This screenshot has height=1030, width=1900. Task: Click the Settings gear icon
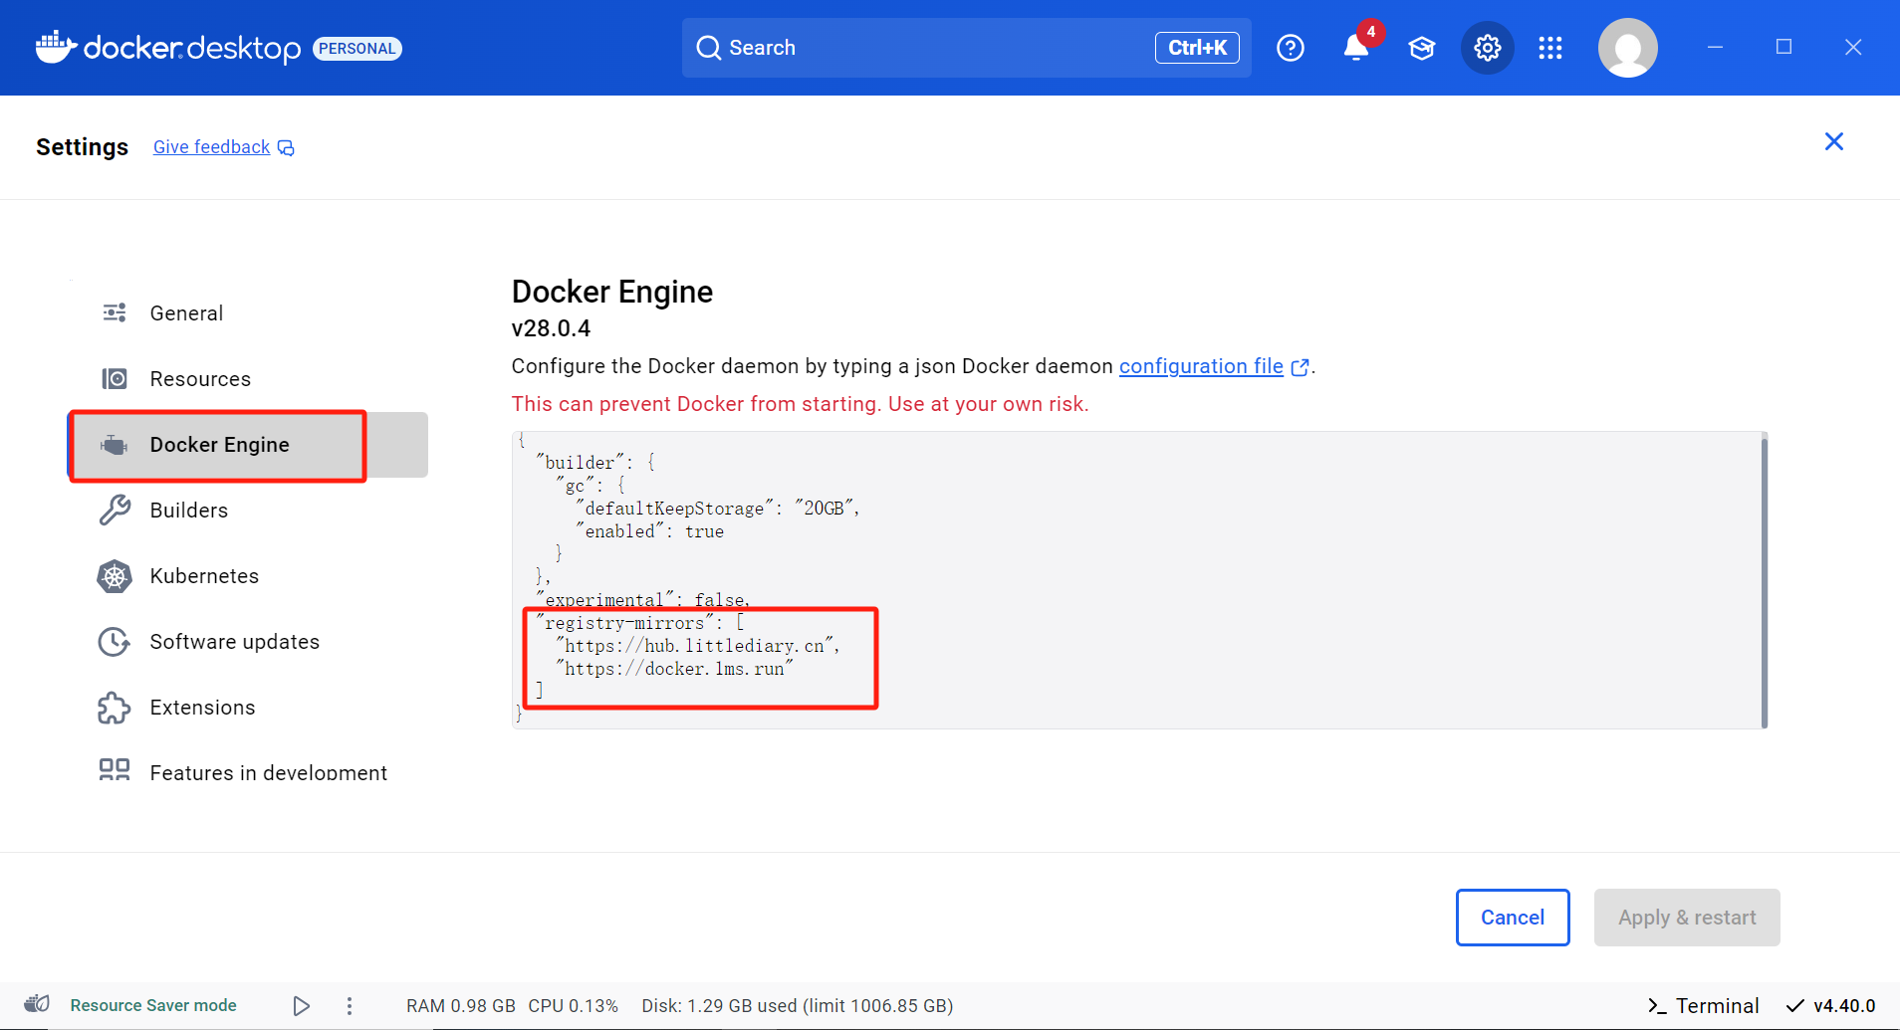[1488, 48]
